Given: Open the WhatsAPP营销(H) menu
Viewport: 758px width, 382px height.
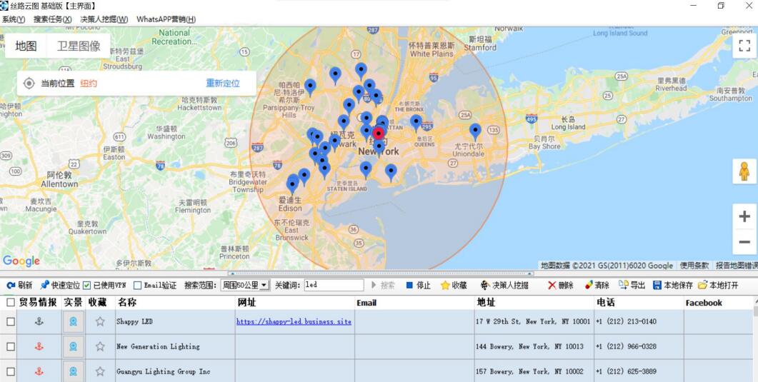Looking at the screenshot, I should pyautogui.click(x=166, y=19).
